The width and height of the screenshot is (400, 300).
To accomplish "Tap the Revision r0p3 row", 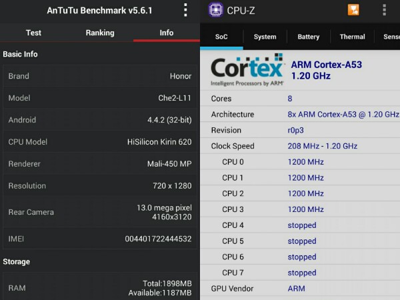I will point(300,130).
